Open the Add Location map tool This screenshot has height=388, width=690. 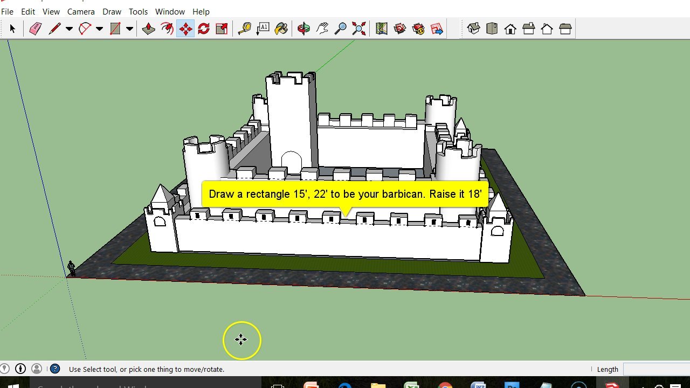381,28
